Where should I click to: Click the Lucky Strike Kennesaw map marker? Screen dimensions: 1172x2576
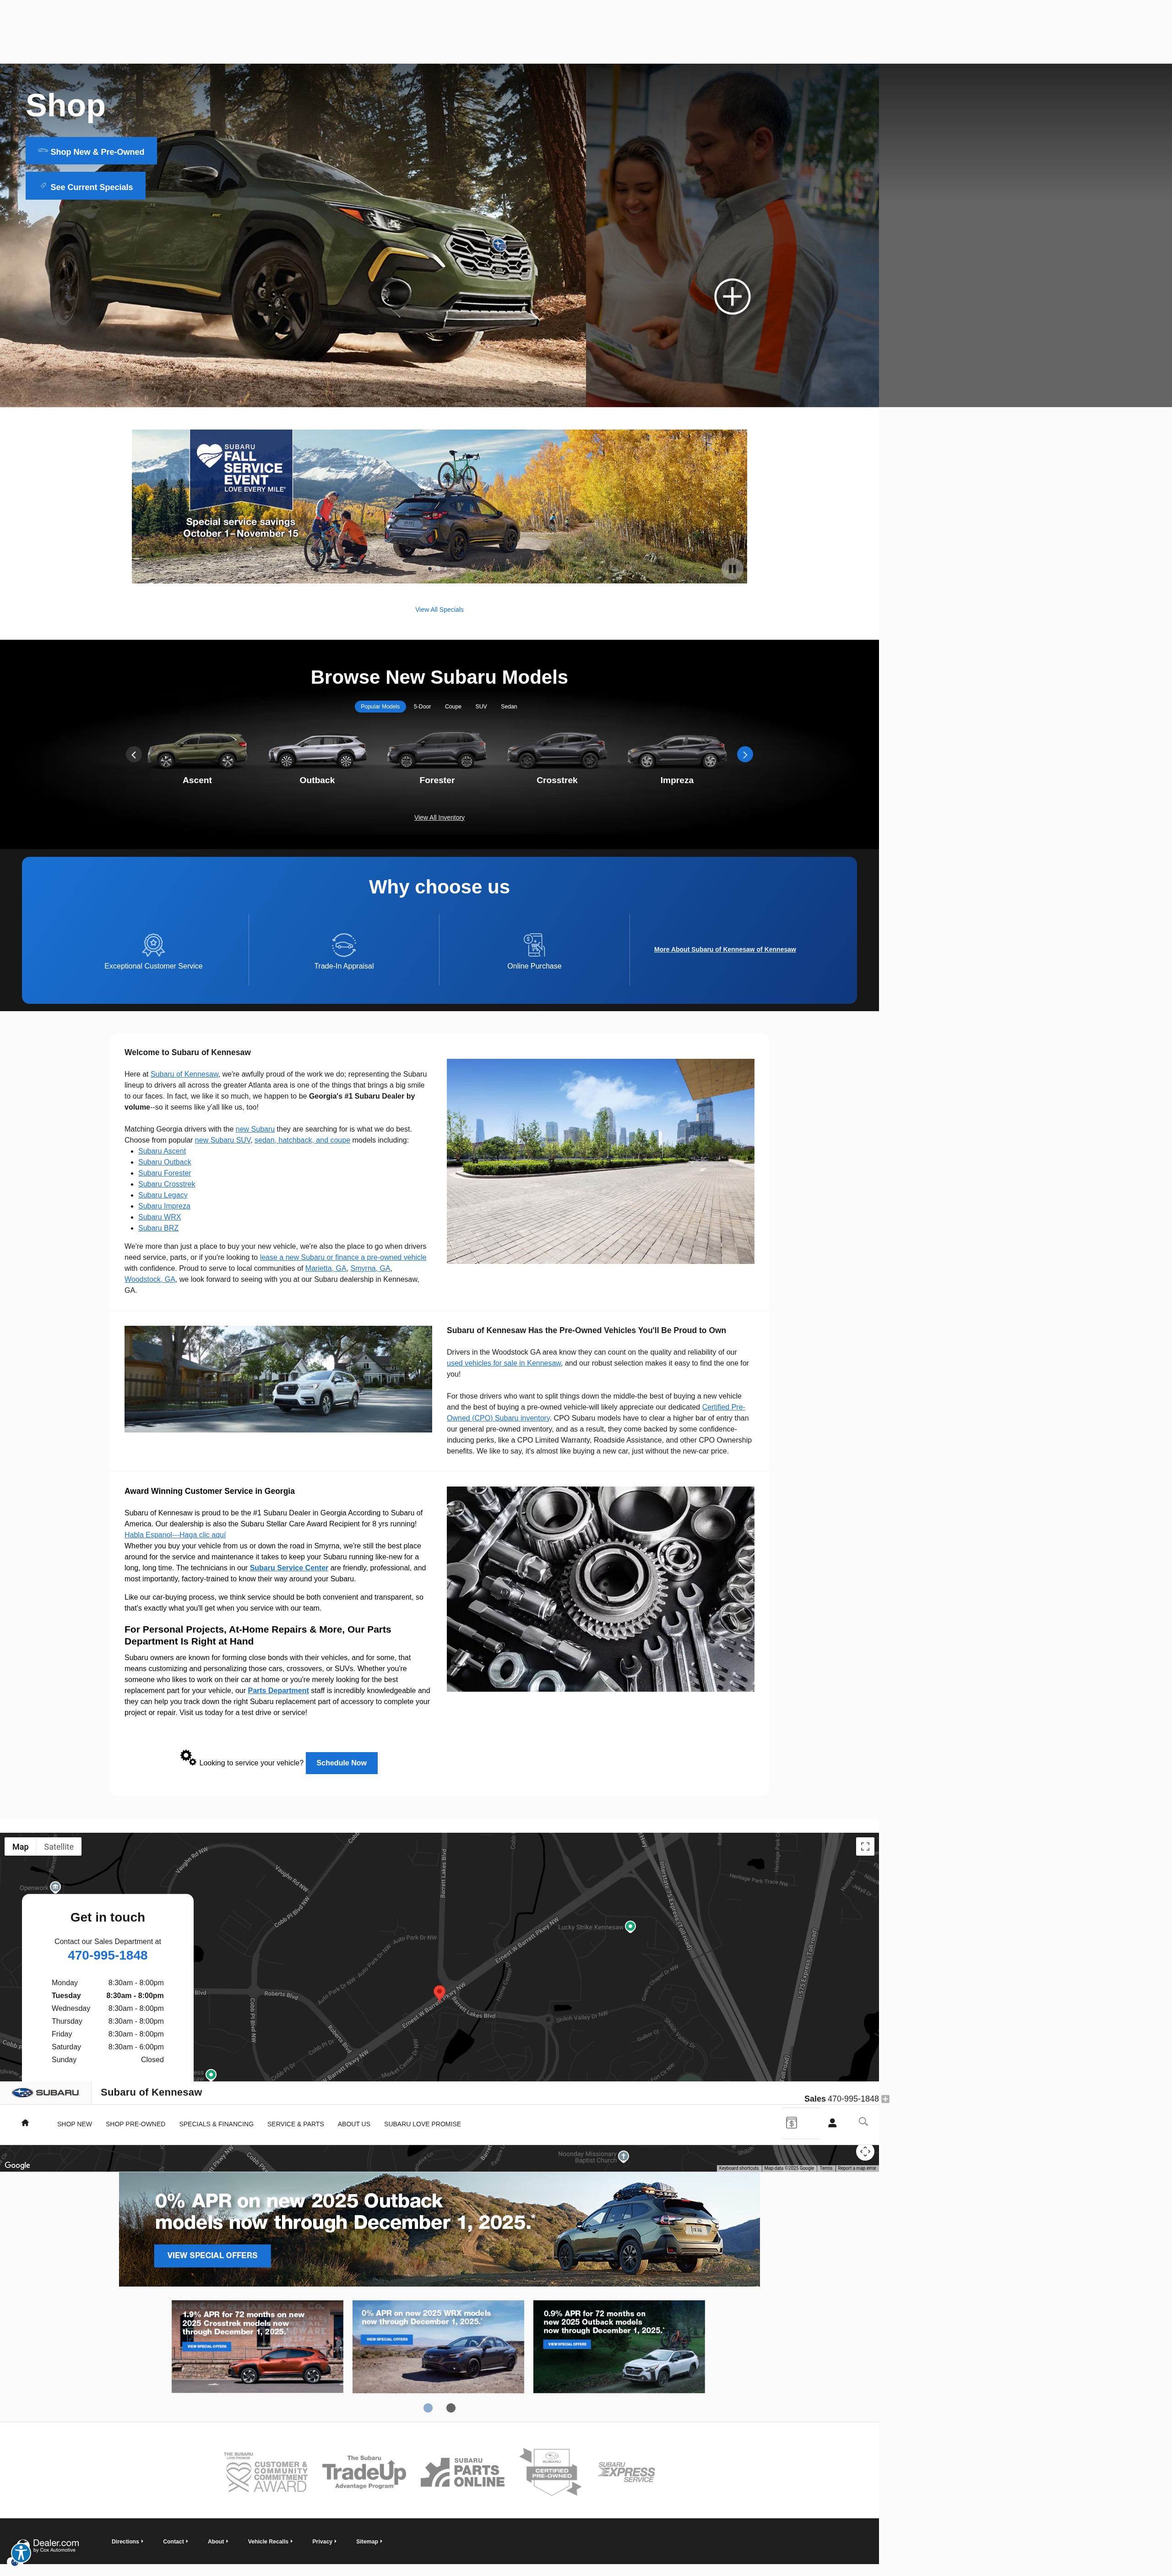[630, 1926]
